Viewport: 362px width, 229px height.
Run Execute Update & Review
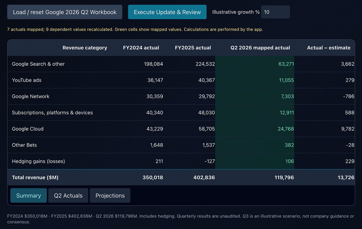point(167,12)
